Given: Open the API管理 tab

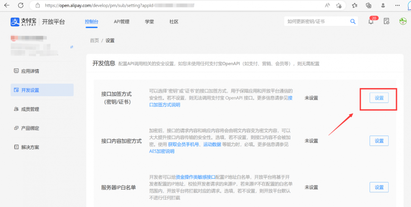Looking at the screenshot, I should [x=122, y=22].
